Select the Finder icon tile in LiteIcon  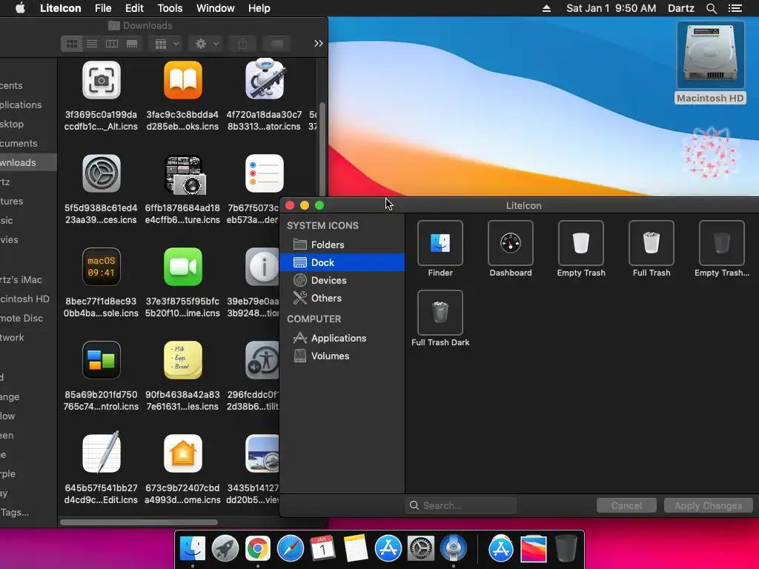(440, 243)
